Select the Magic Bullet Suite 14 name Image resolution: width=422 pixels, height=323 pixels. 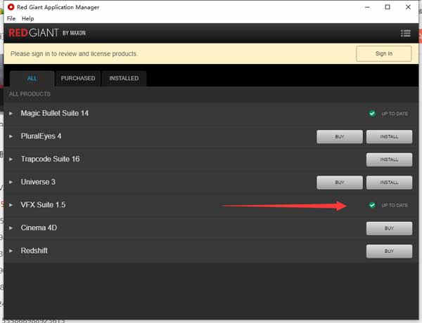(55, 113)
